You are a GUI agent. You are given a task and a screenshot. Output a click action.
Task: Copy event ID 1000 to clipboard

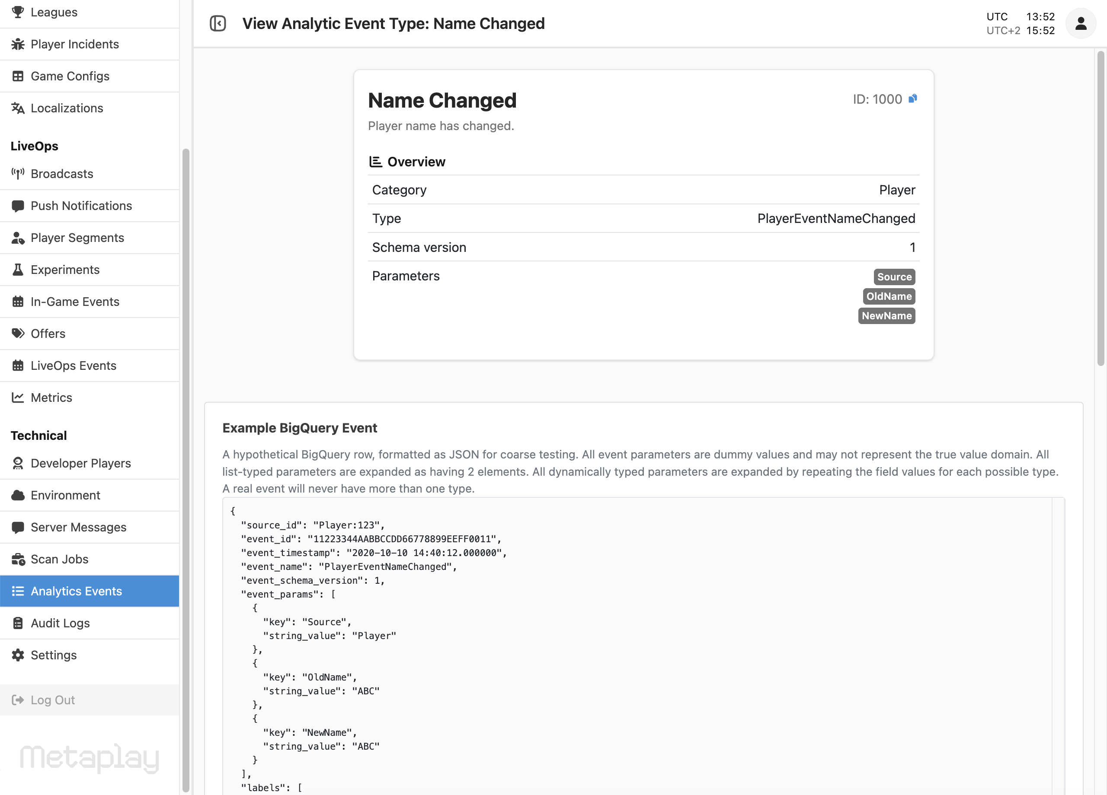click(x=913, y=99)
